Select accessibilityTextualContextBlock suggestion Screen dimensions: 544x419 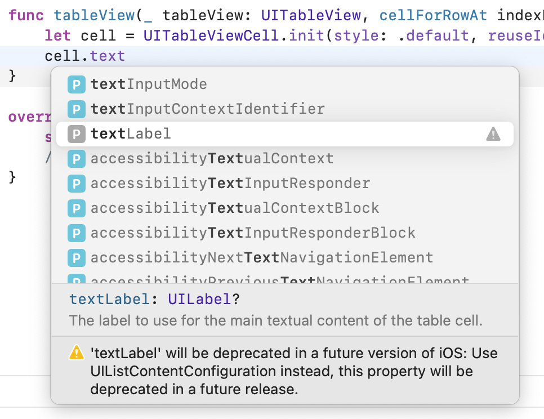click(284, 208)
